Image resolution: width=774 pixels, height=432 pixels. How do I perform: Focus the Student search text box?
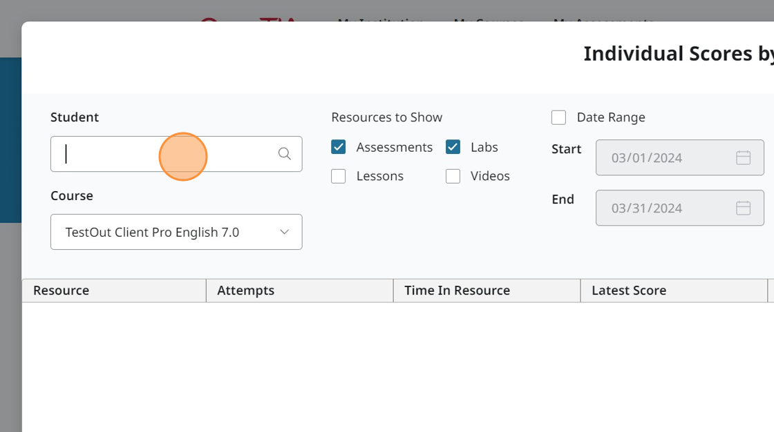click(x=166, y=154)
